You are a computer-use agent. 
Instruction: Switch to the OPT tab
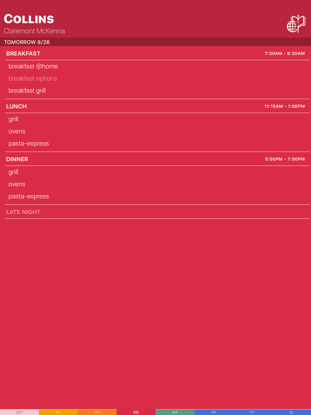(19, 412)
